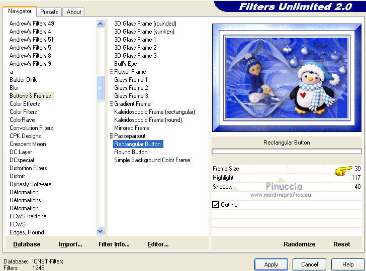Open Help
Screen dimensions: 366x271
coord(348,264)
